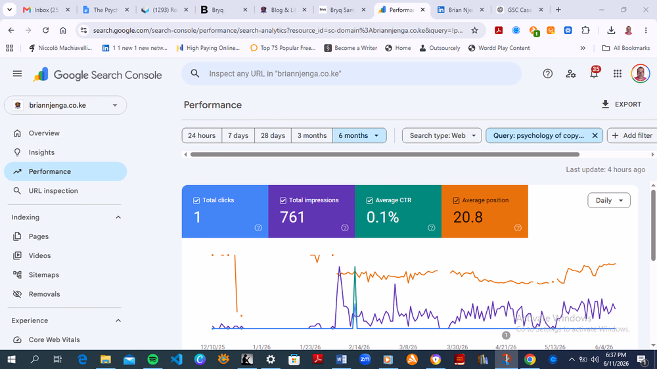Image resolution: width=657 pixels, height=369 pixels.
Task: Open the Chrome three-dot menu
Action: coord(646,30)
